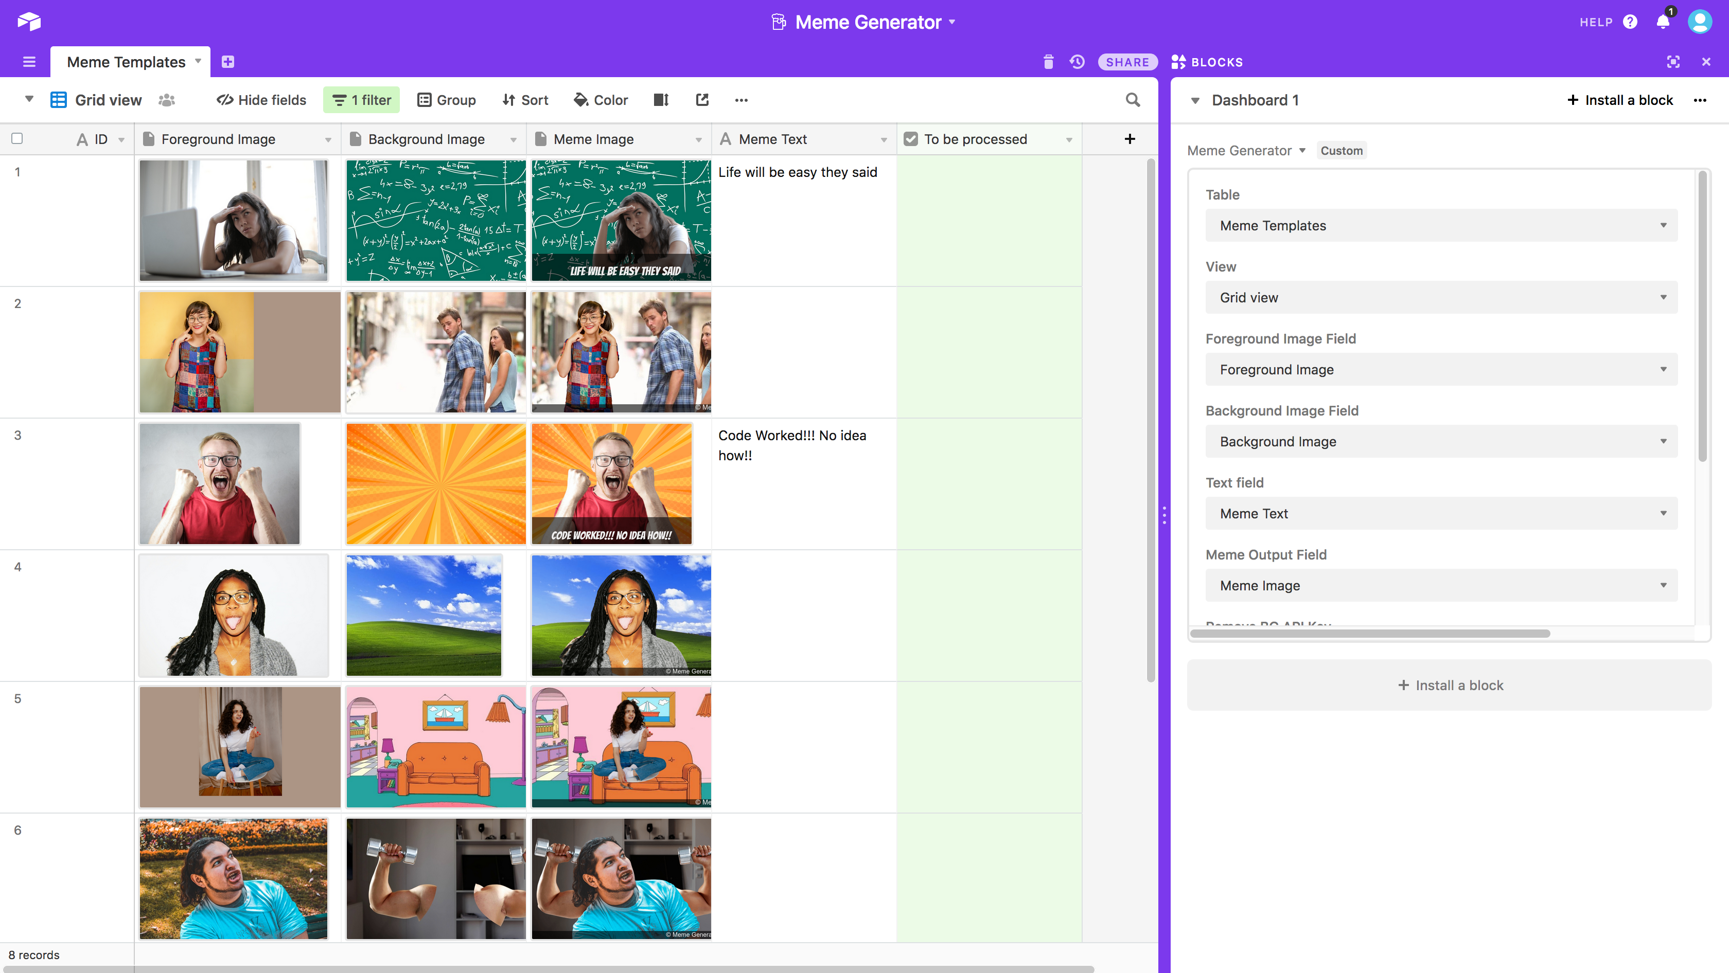The height and width of the screenshot is (973, 1729).
Task: Open the Meme Templates table tab
Action: click(x=127, y=62)
